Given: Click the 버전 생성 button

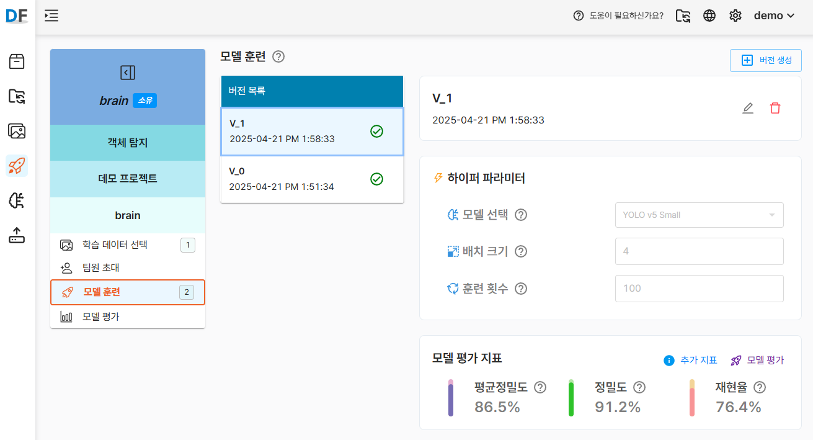Looking at the screenshot, I should coord(765,60).
